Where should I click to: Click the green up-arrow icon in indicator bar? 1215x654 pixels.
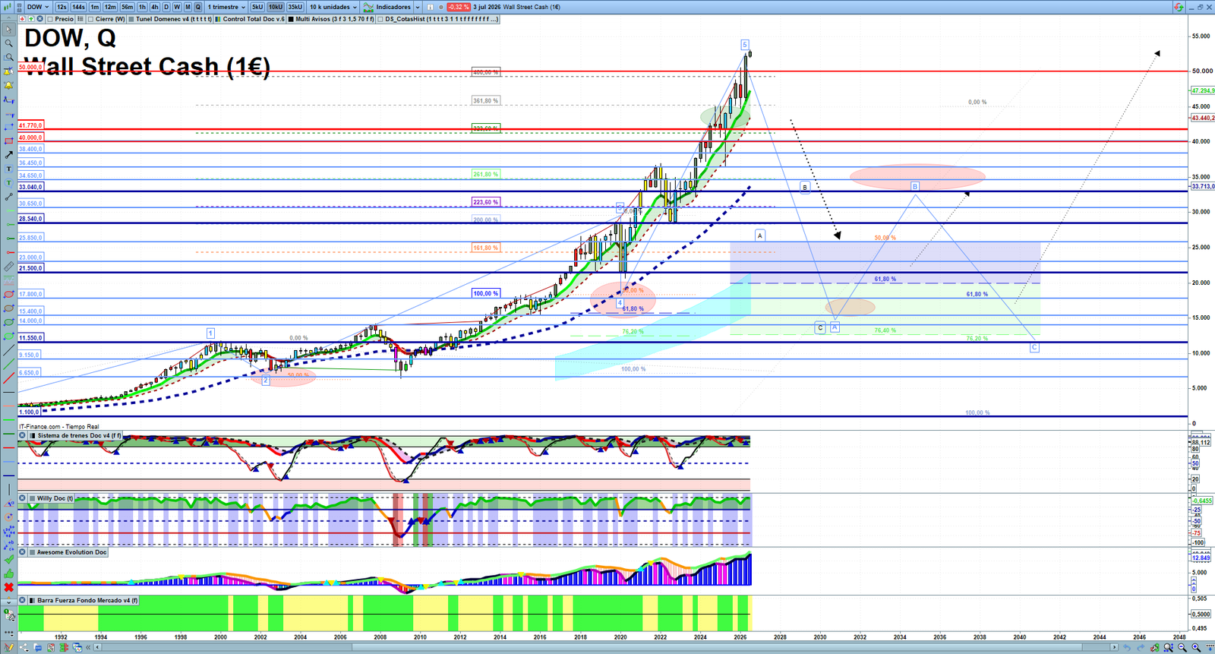click(31, 19)
